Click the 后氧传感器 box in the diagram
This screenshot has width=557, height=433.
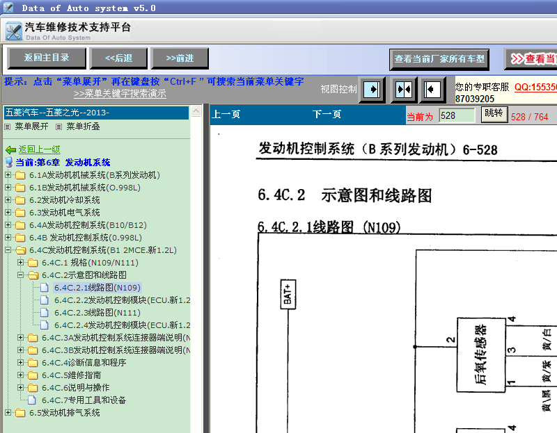[481, 354]
